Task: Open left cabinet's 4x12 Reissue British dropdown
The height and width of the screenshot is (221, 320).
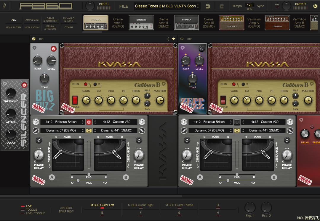Action: 63,122
